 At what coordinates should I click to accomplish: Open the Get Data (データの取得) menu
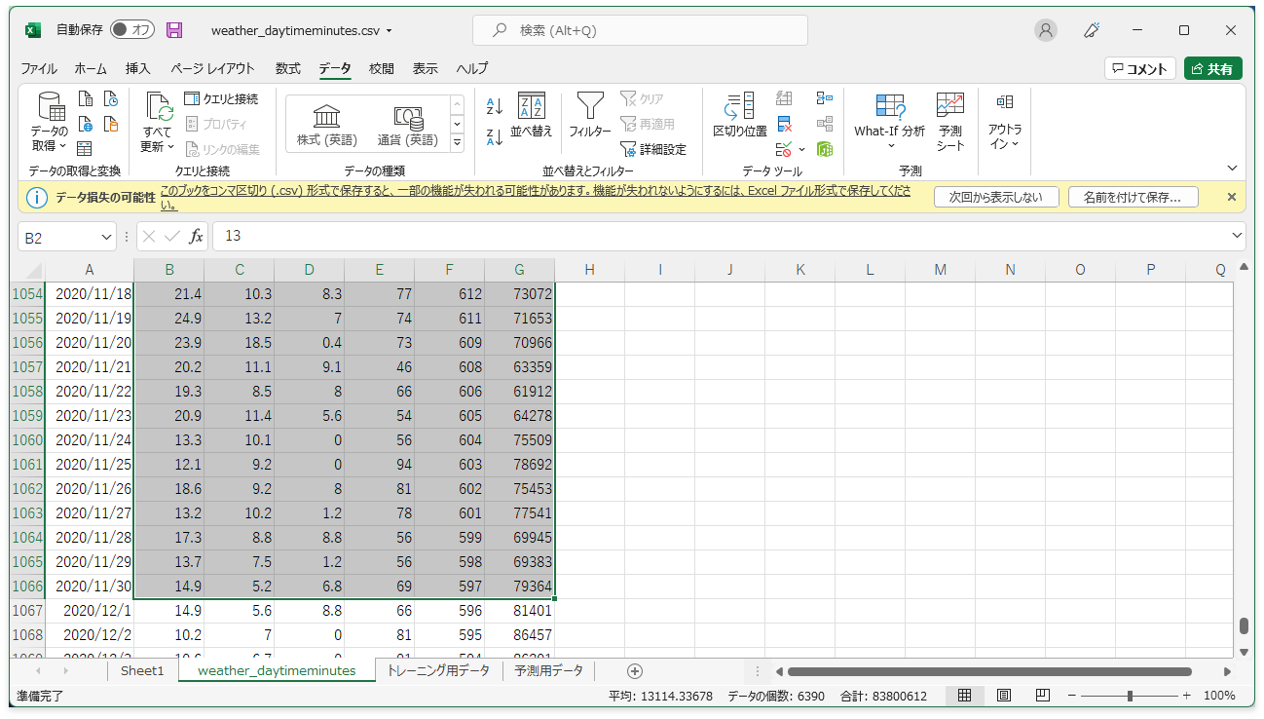click(49, 122)
